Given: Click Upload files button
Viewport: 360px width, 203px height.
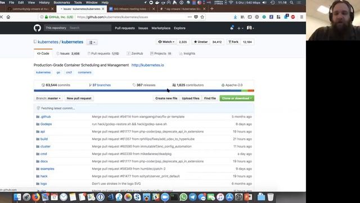Looking at the screenshot, I should pyautogui.click(x=191, y=98).
